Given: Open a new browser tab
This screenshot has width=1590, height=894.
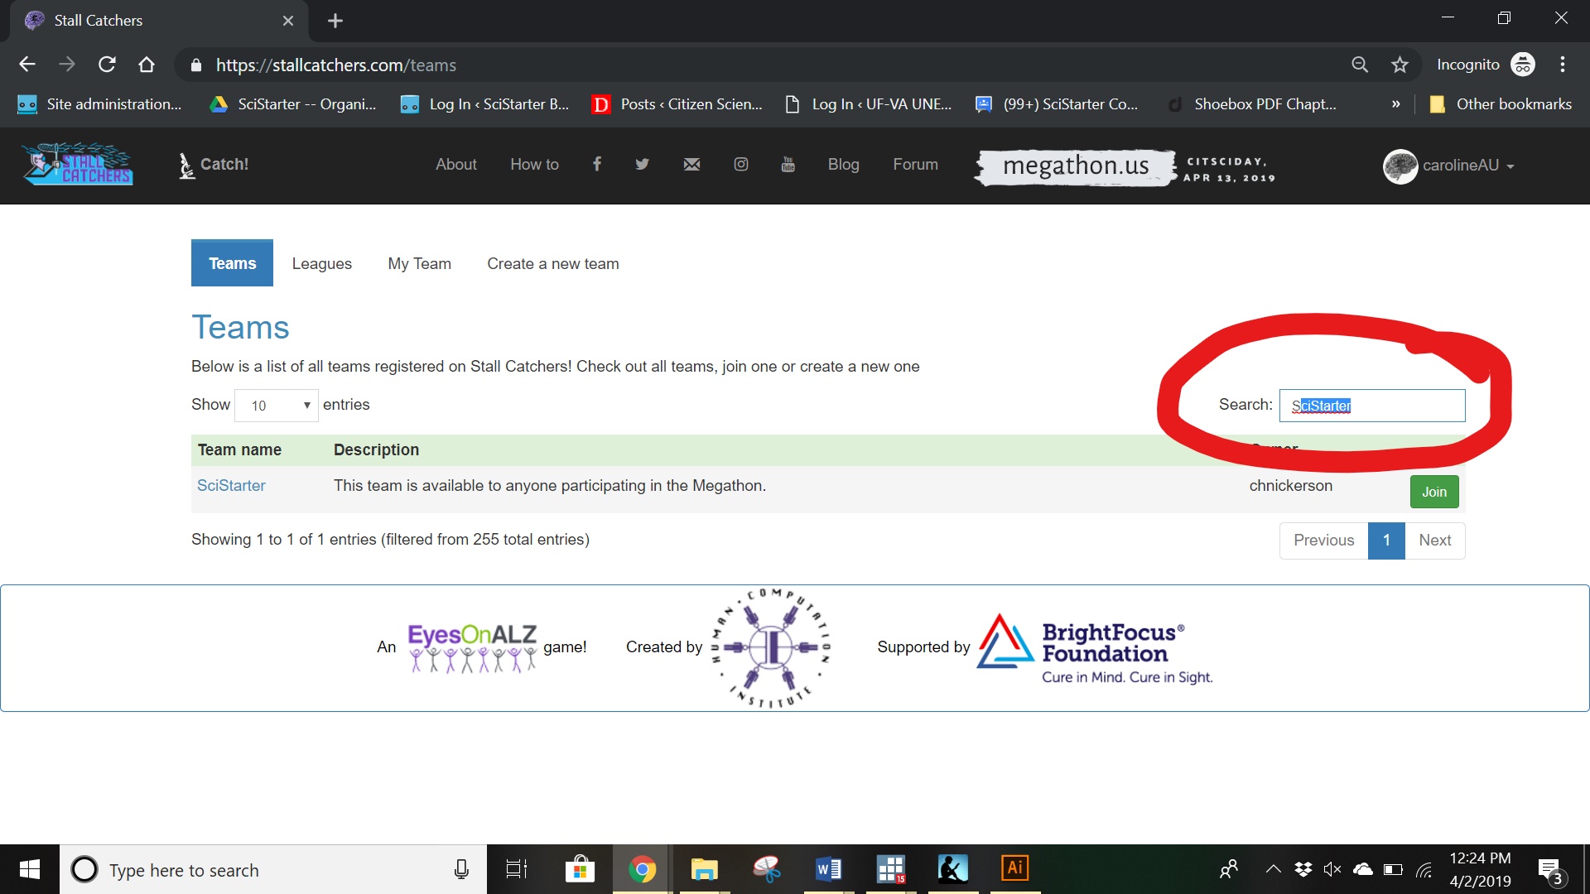Looking at the screenshot, I should point(335,21).
